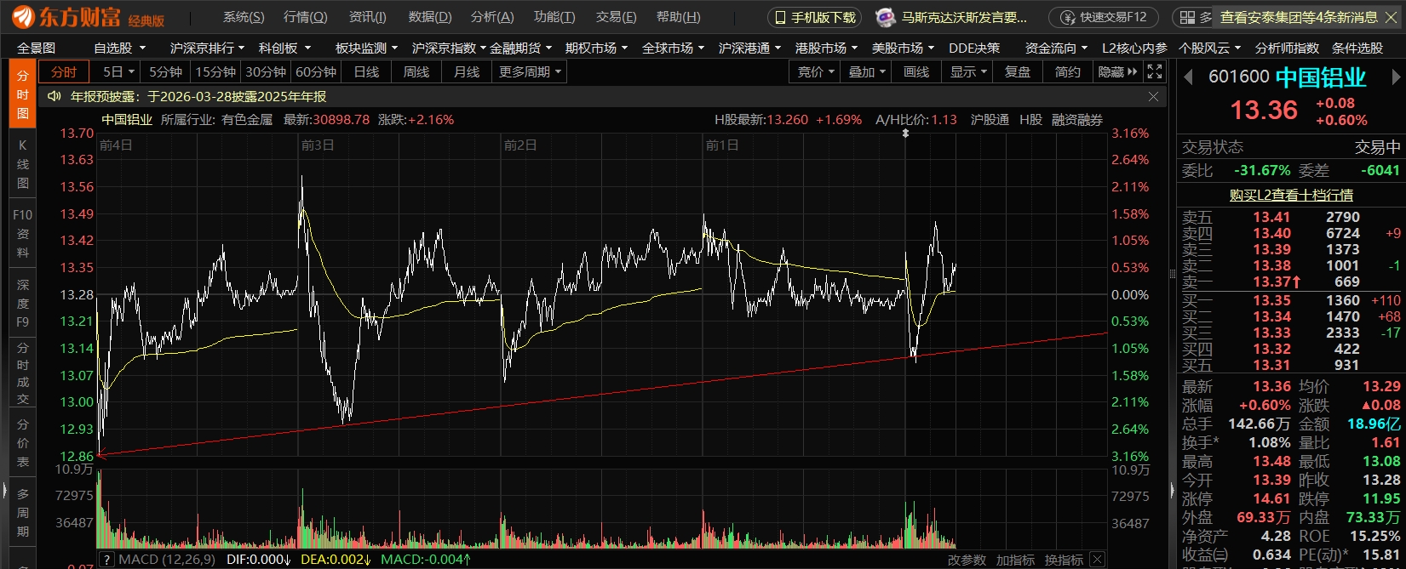This screenshot has height=569, width=1406.
Task: Switch to the 5分钟 period tab
Action: coord(165,72)
